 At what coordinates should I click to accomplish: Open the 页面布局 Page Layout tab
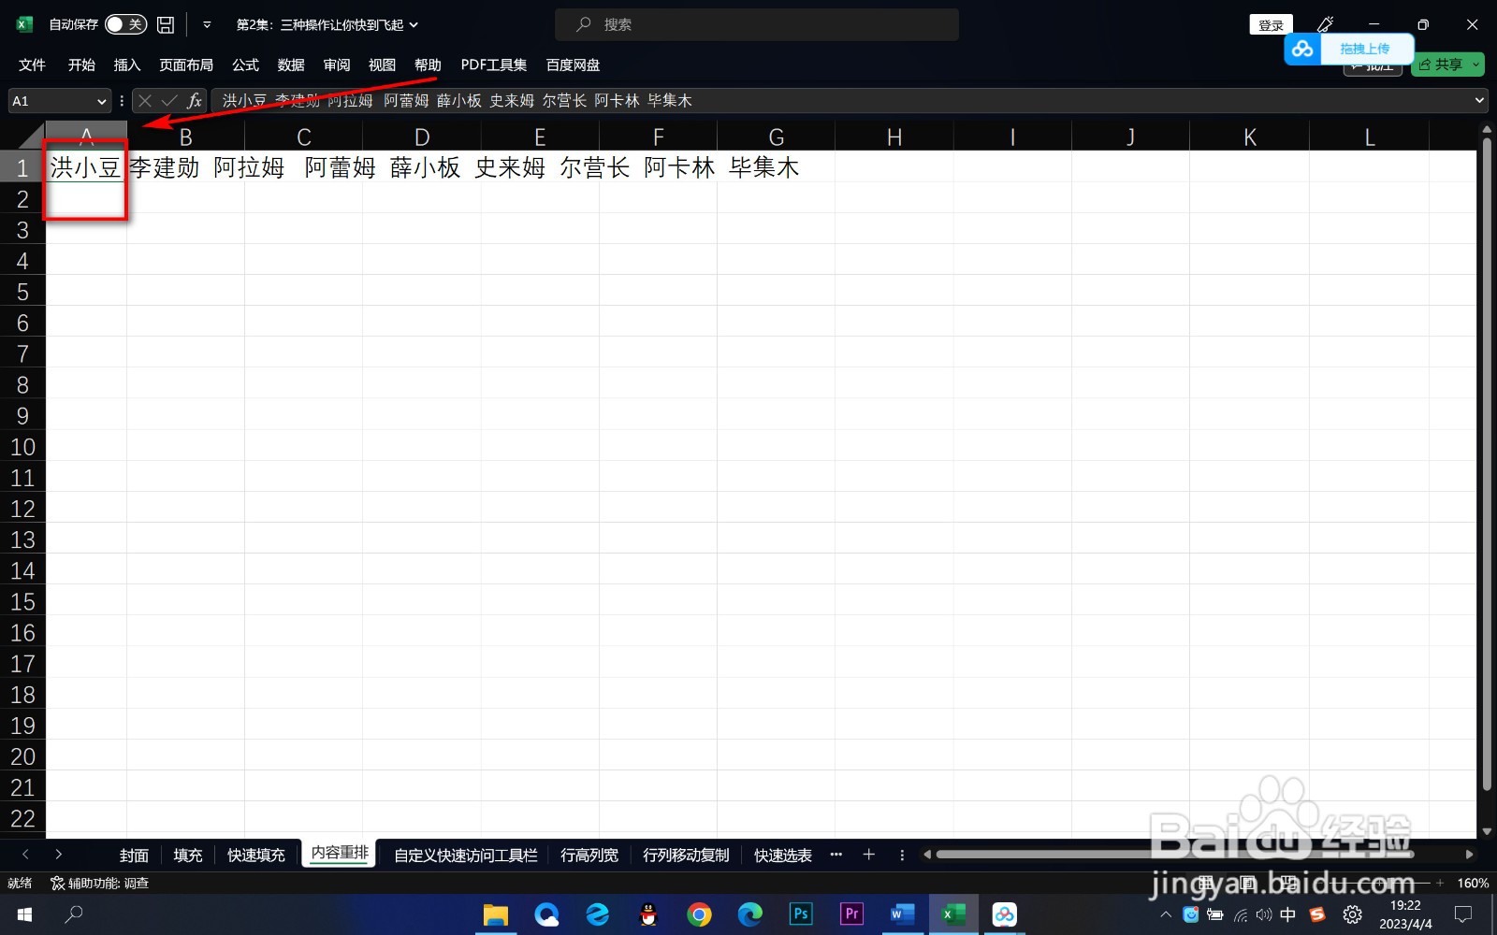186,65
